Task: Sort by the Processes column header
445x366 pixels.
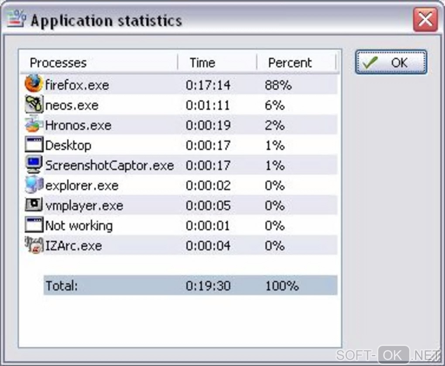Action: pyautogui.click(x=99, y=62)
